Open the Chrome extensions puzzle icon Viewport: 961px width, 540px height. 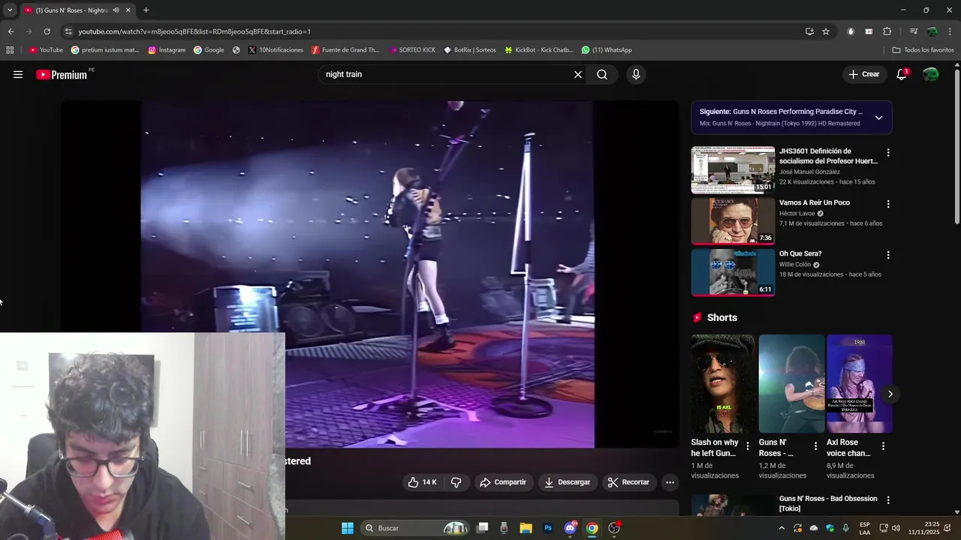click(887, 31)
